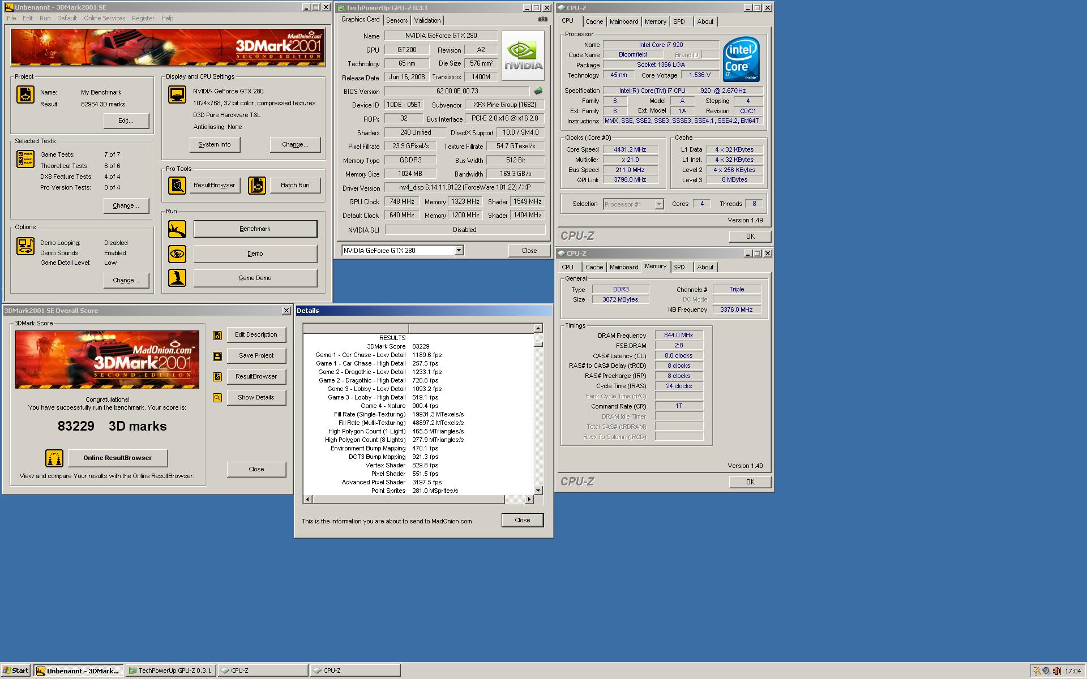1087x679 pixels.
Task: Click the 3DMark2001 Second Edition banner
Action: pyautogui.click(x=168, y=48)
